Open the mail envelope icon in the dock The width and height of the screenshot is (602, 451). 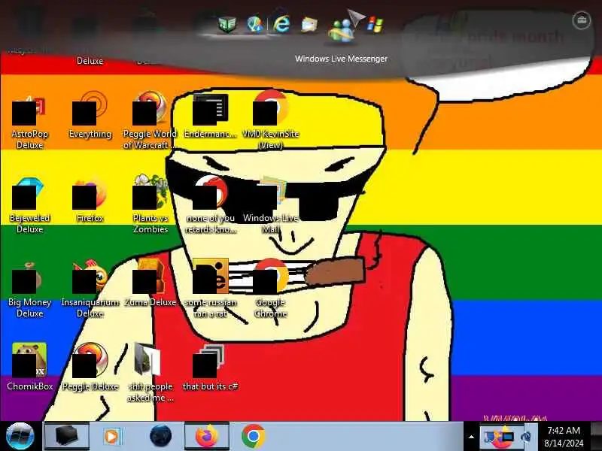(309, 25)
